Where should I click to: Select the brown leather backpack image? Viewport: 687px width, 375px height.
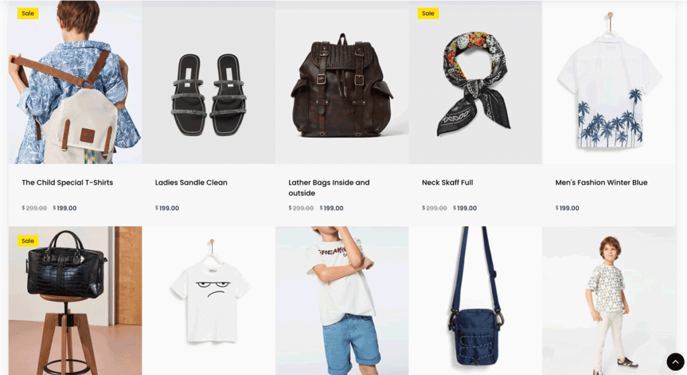tap(342, 82)
